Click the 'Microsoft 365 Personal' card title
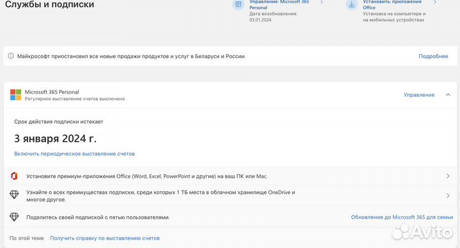This screenshot has height=248, width=460. [52, 92]
